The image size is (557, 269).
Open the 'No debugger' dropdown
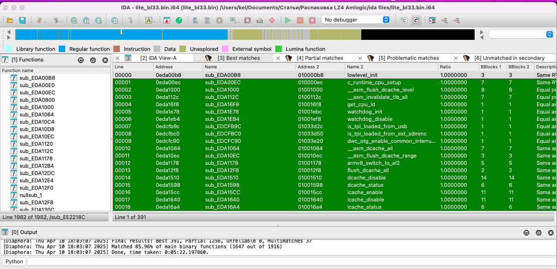tap(356, 20)
